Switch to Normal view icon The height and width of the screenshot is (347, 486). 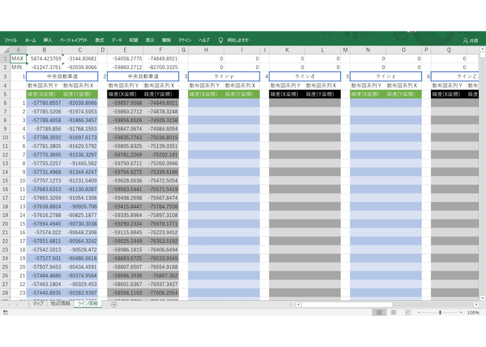(x=379, y=313)
